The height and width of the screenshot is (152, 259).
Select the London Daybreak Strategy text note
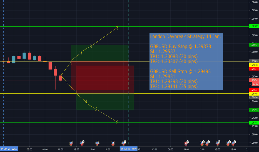point(186,61)
